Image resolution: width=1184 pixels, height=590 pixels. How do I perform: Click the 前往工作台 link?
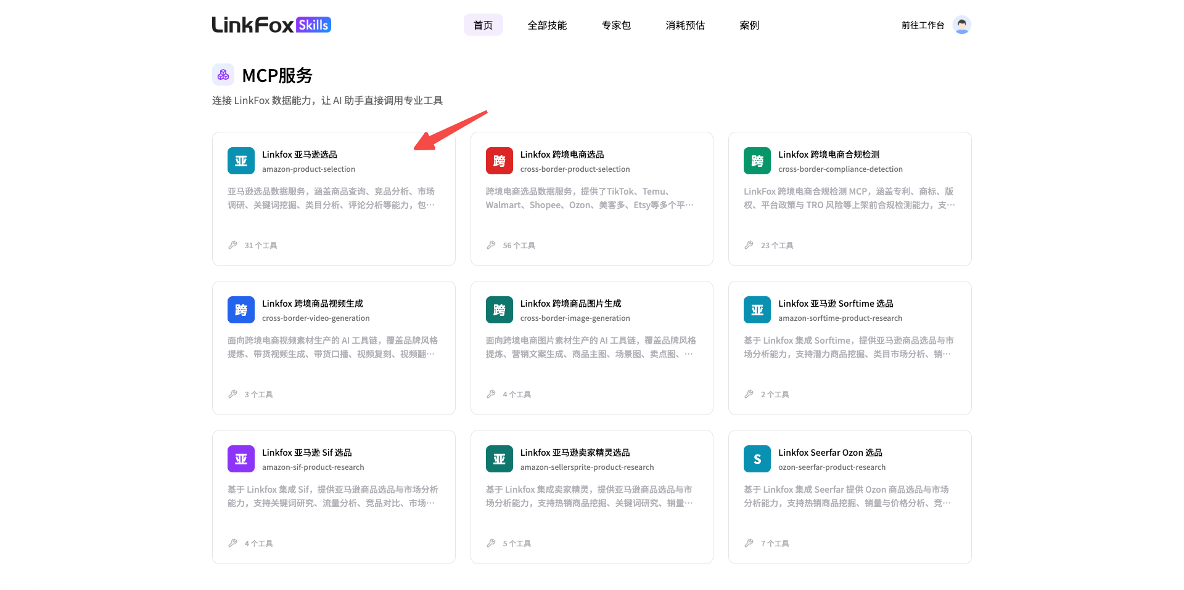point(923,25)
